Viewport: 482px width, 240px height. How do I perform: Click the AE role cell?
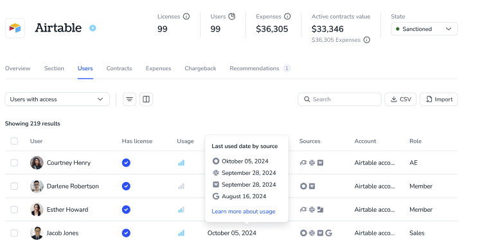[x=413, y=163]
